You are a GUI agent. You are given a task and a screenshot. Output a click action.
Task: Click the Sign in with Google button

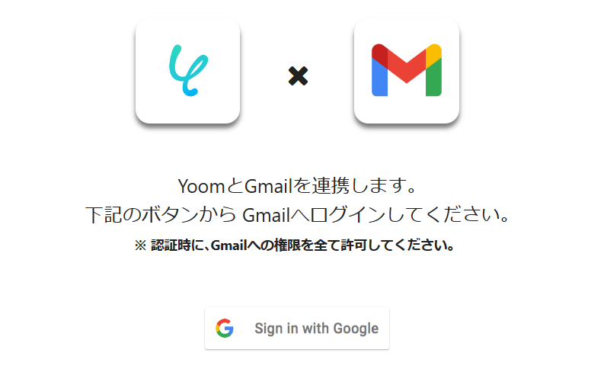point(297,328)
